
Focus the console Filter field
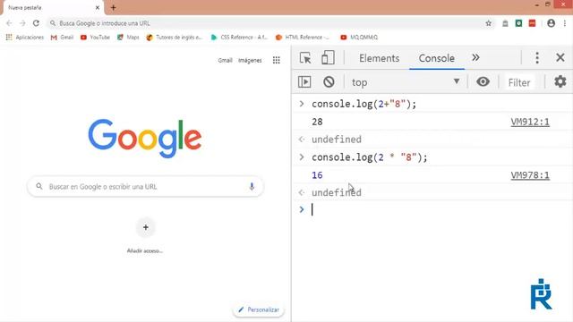point(519,82)
